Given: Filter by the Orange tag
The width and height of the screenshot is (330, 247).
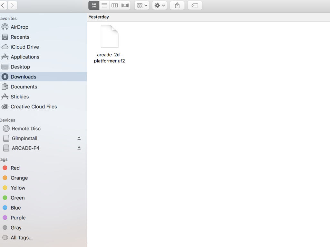Looking at the screenshot, I should point(44,178).
